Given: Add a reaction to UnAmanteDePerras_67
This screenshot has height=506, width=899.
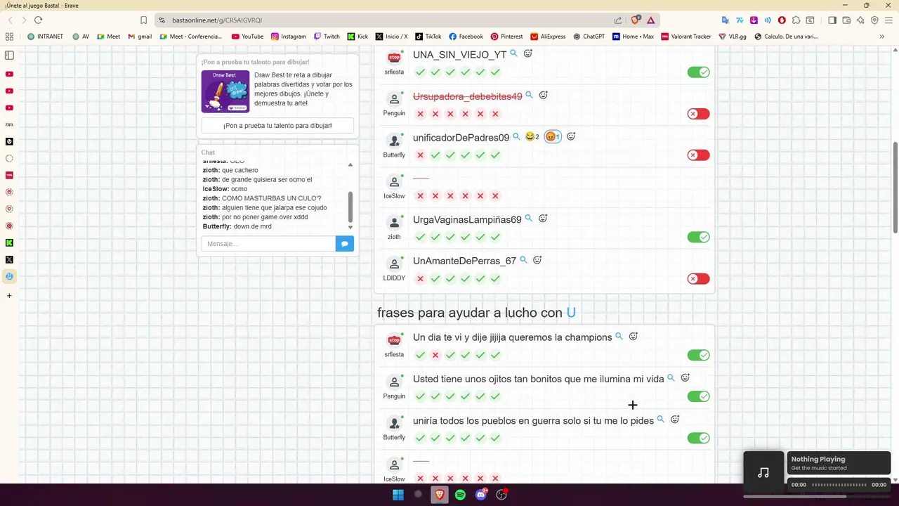Looking at the screenshot, I should [537, 260].
